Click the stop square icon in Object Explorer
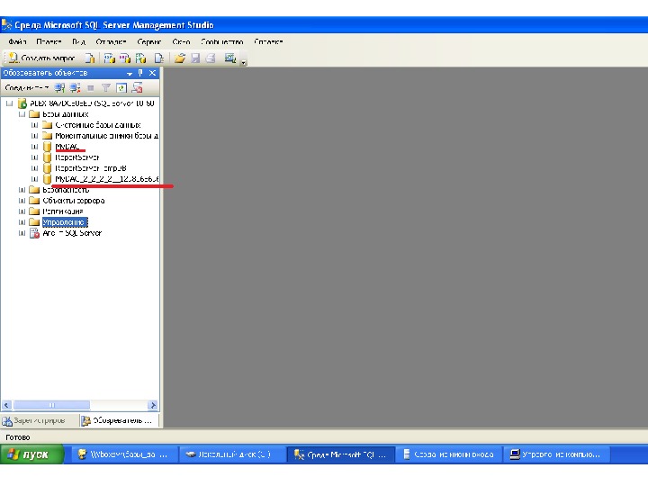Screen dimensions: 648x486 click(x=91, y=87)
